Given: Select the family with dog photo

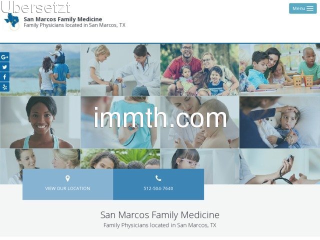Looking at the screenshot, I should pos(200,70).
